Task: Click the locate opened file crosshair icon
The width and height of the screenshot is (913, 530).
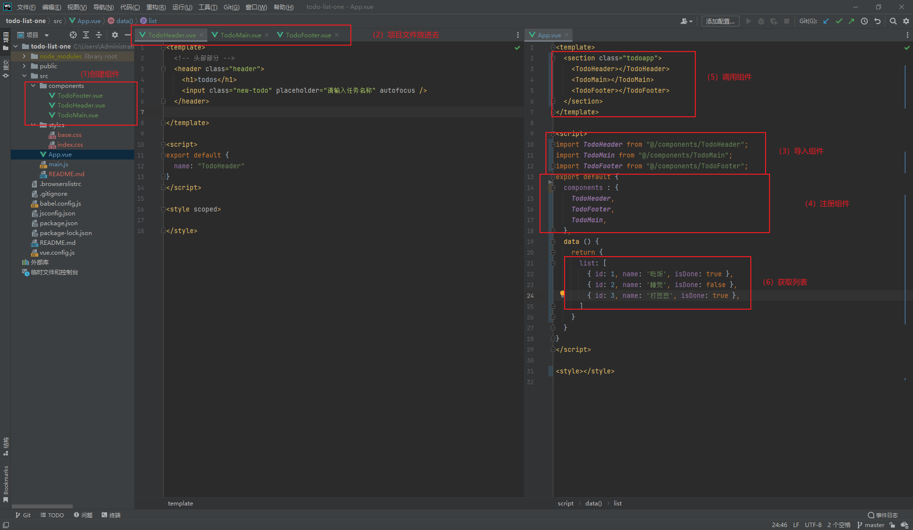Action: coord(73,35)
